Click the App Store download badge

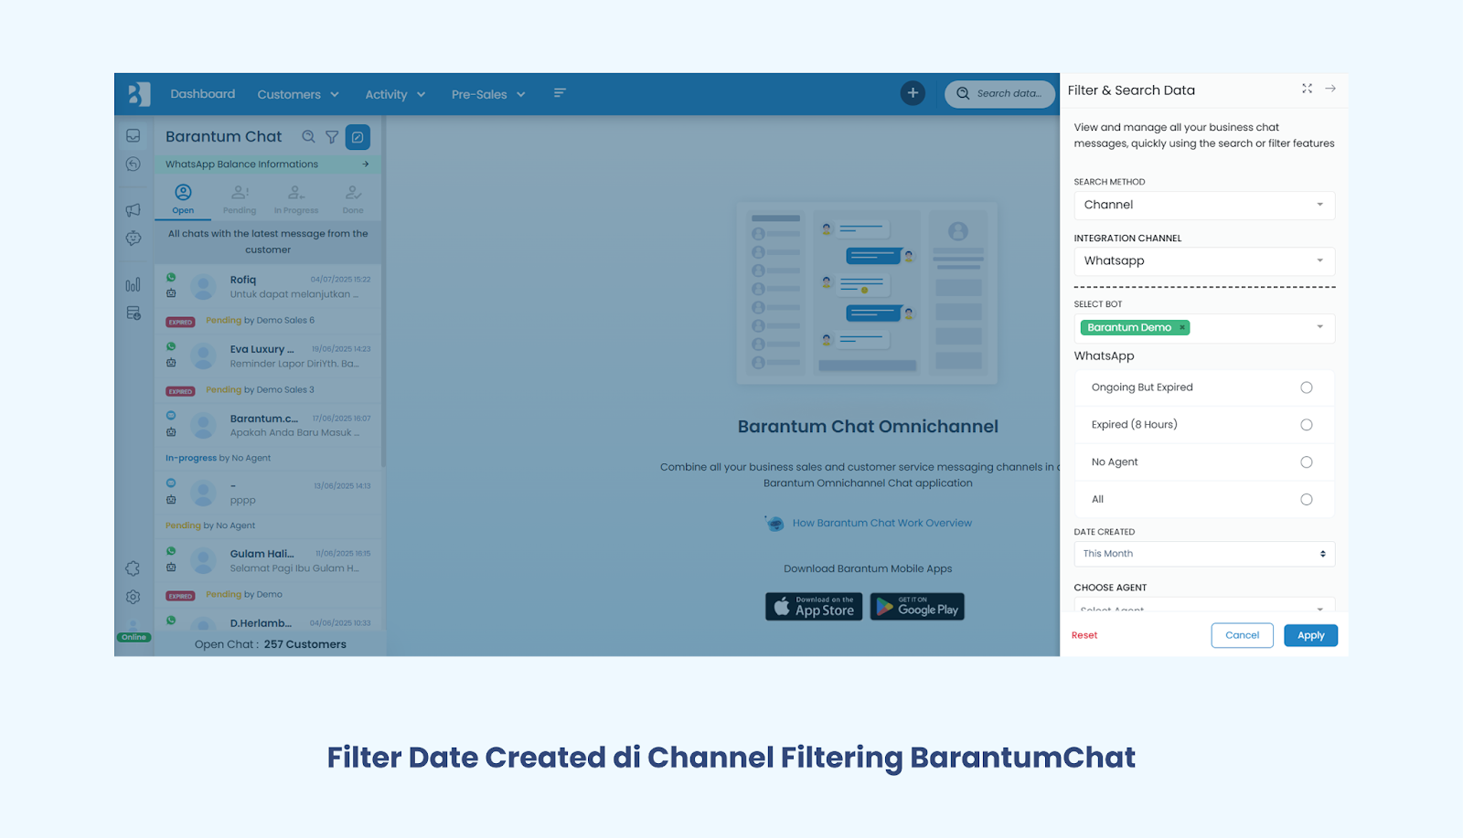coord(814,607)
